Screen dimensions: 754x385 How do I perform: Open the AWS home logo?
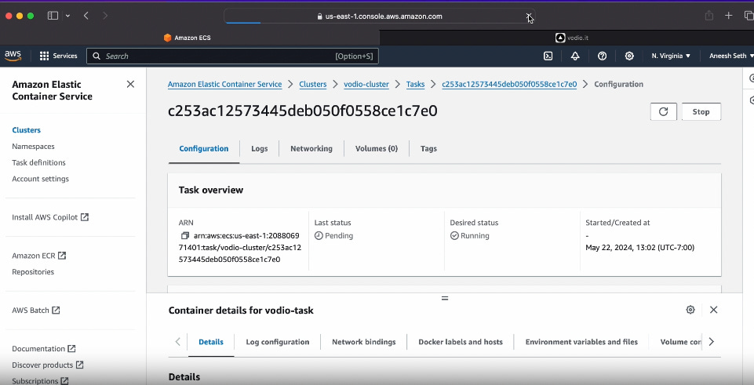[x=13, y=56]
